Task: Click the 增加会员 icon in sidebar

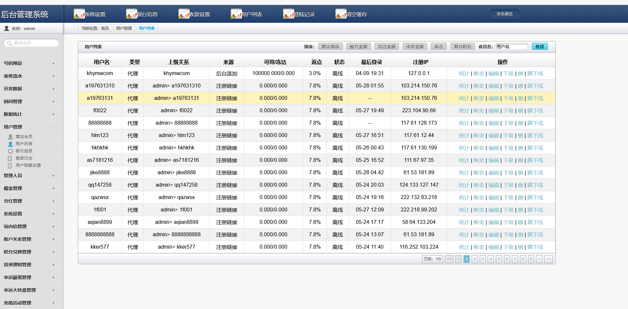Action: coord(10,137)
